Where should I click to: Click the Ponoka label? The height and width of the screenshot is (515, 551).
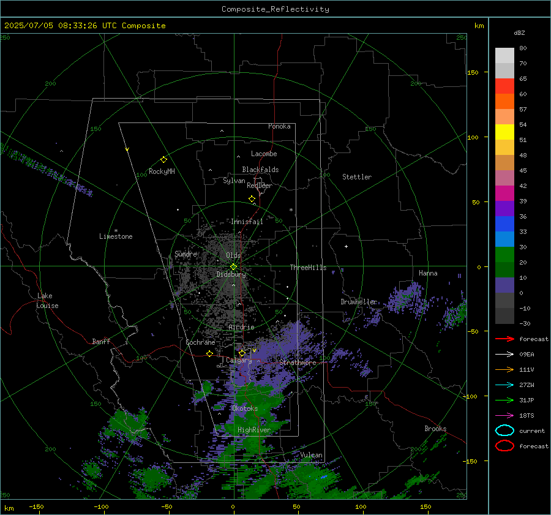(279, 126)
